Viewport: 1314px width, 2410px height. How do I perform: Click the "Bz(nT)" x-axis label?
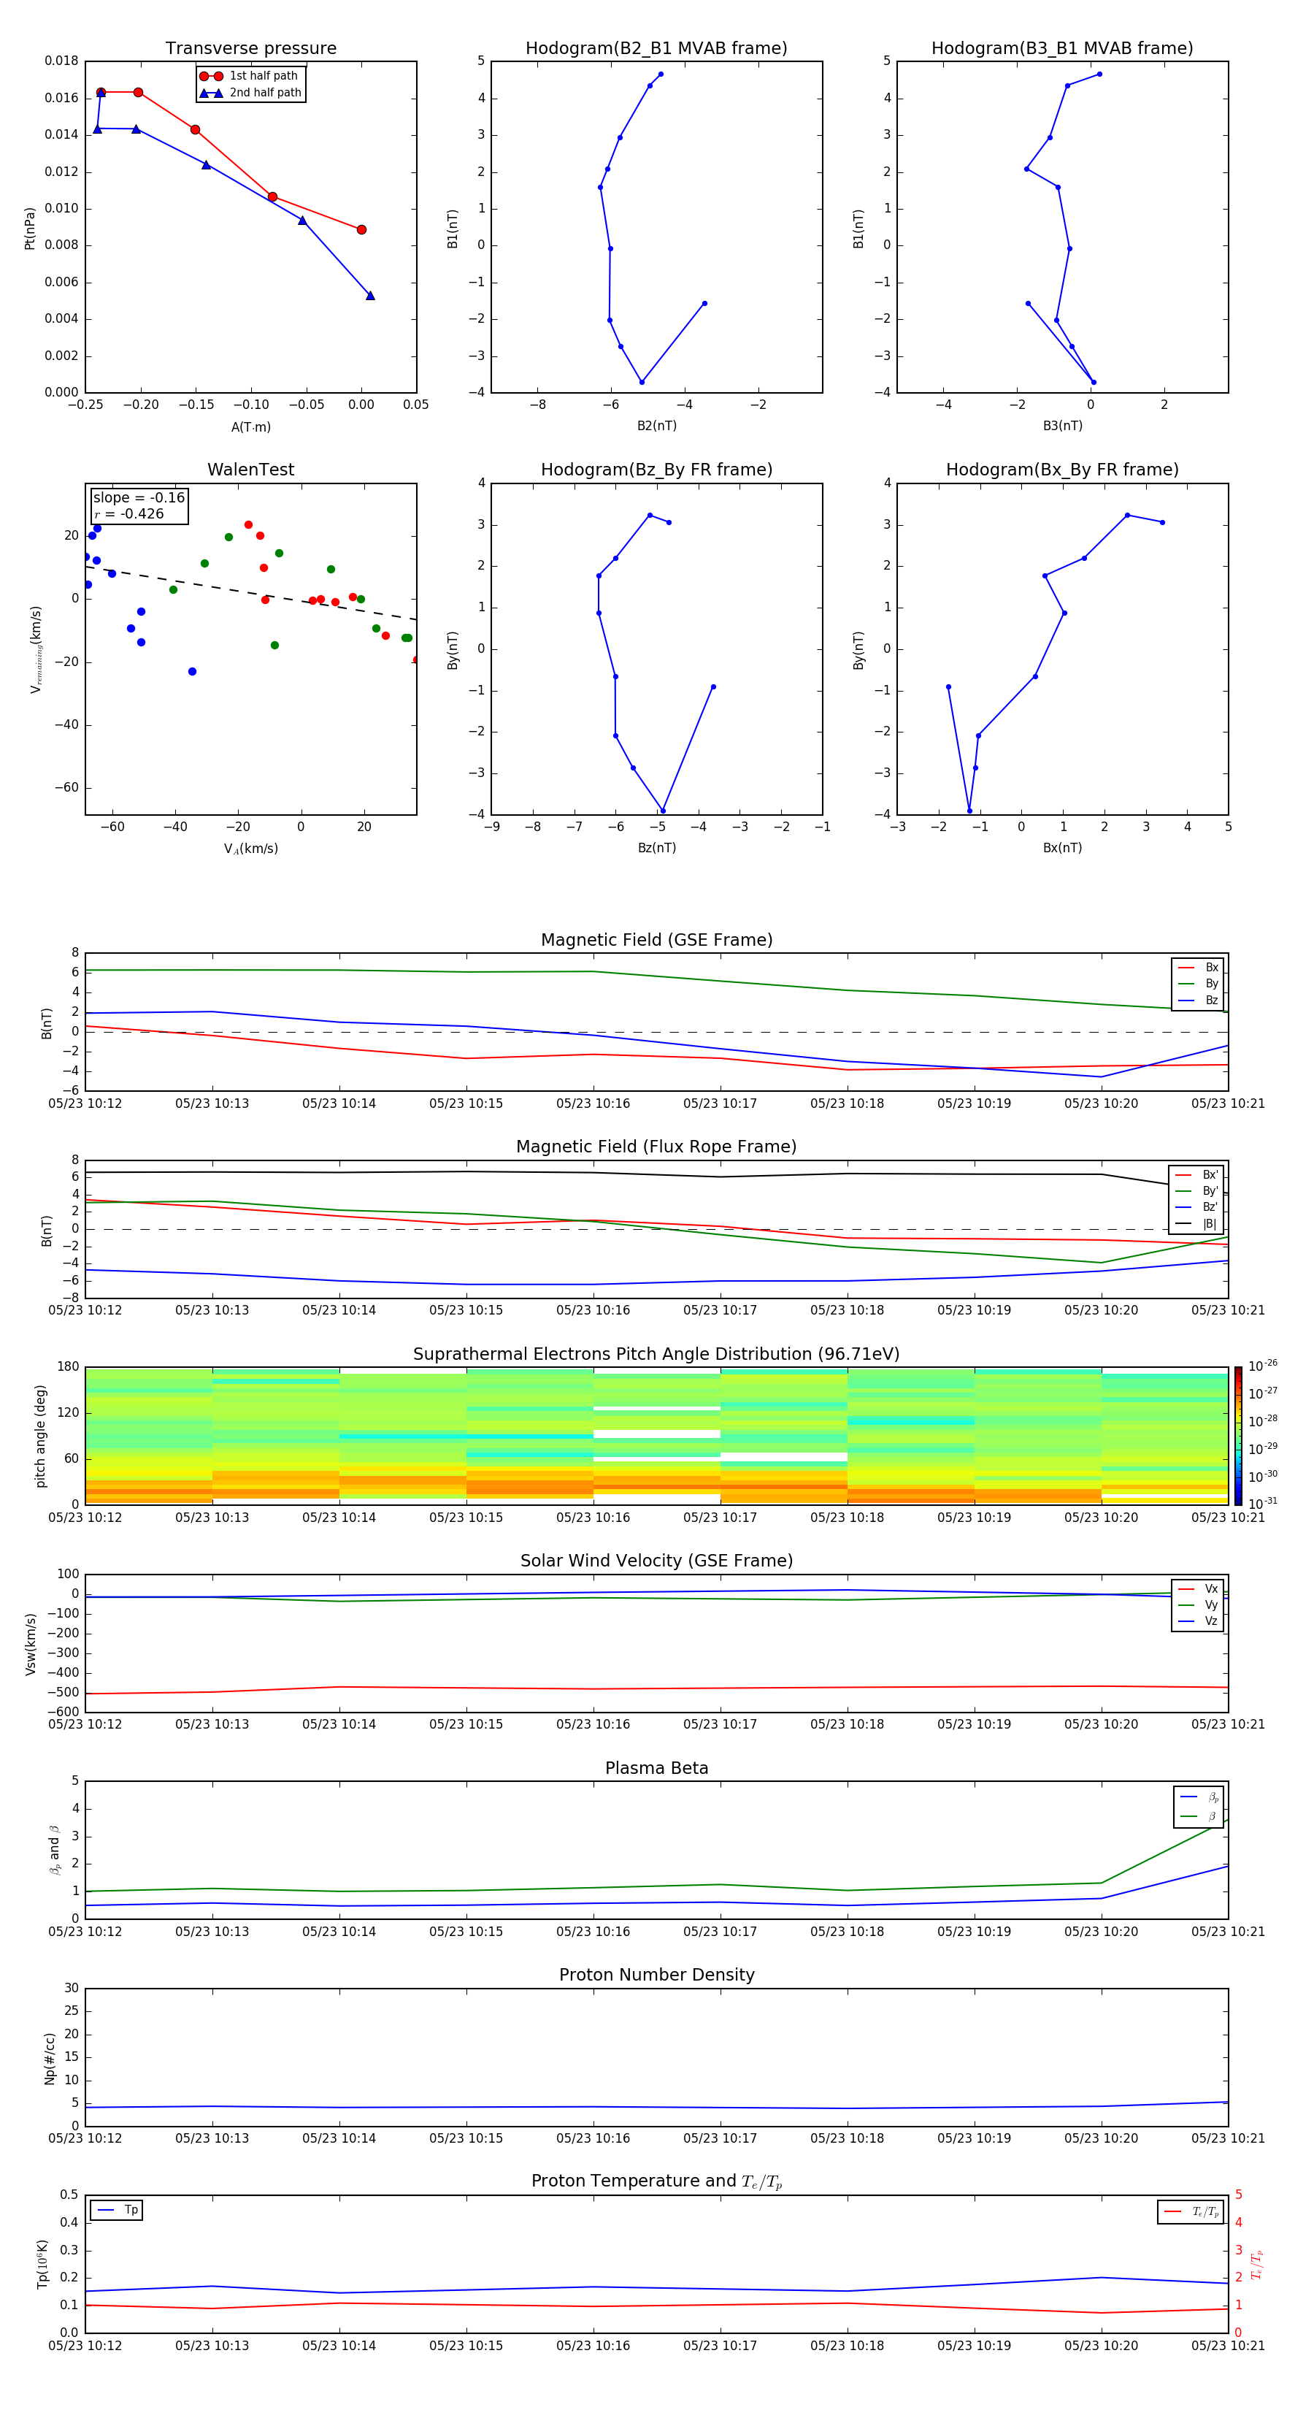pos(656,848)
